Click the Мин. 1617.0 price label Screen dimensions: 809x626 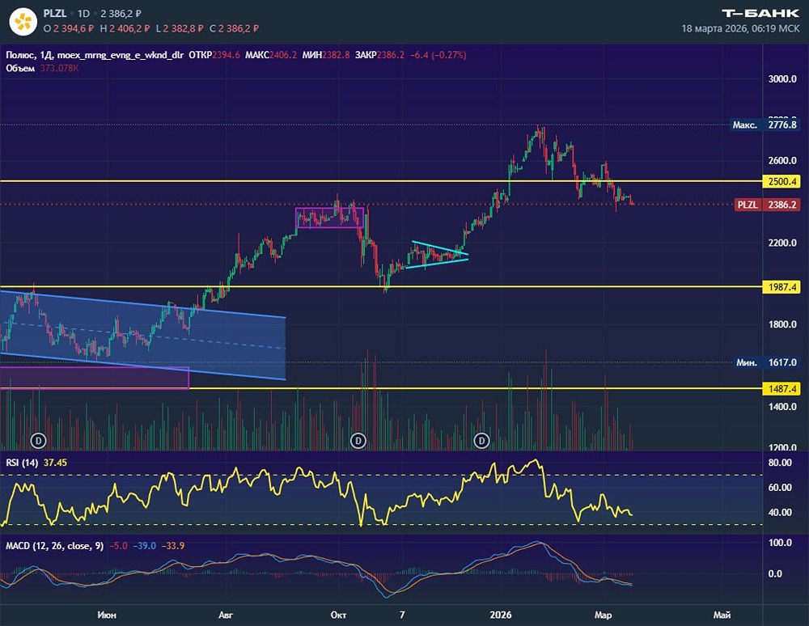pos(766,362)
